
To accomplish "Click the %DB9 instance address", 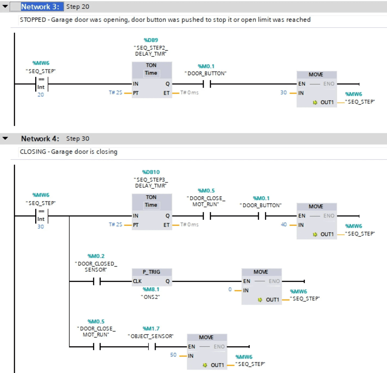I will [151, 40].
